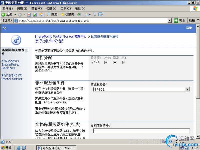Click the IE Back button
Image resolution: width=200 pixels, height=150 pixels.
[7, 15]
